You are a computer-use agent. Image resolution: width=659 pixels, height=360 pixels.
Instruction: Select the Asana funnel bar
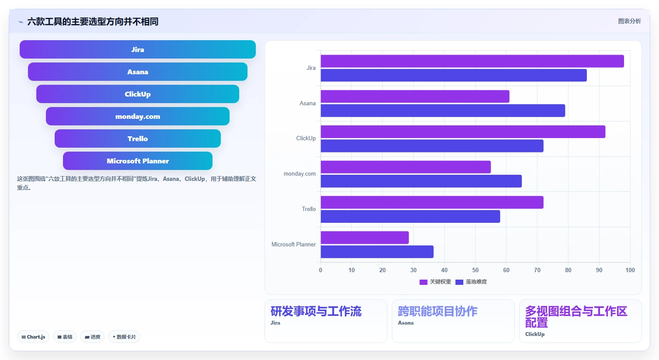138,72
